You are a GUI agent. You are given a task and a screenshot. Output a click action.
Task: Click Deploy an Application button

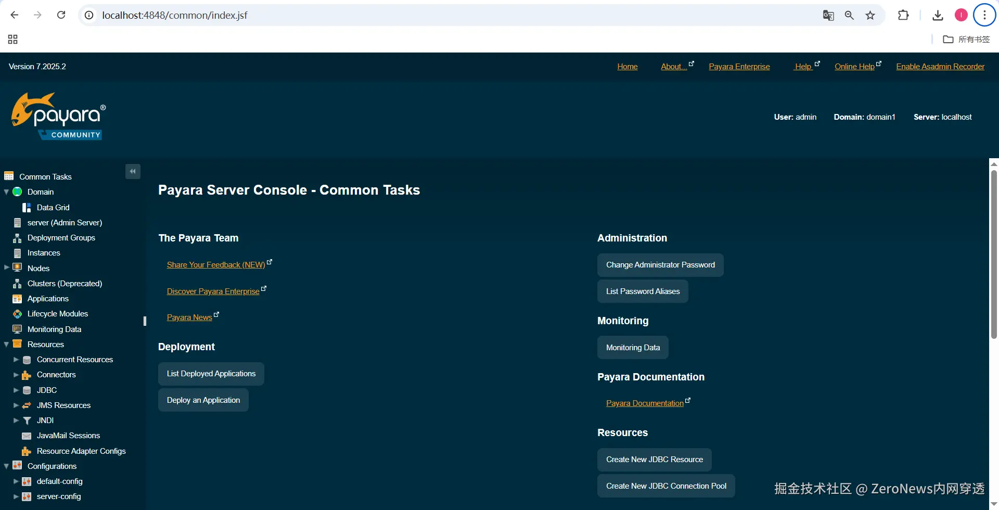click(x=203, y=400)
